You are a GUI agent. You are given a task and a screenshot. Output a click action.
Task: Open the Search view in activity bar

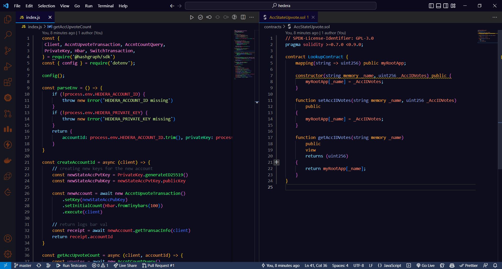coord(8,35)
